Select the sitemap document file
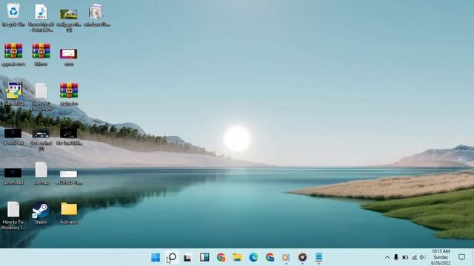This screenshot has height=266, width=474. click(41, 169)
